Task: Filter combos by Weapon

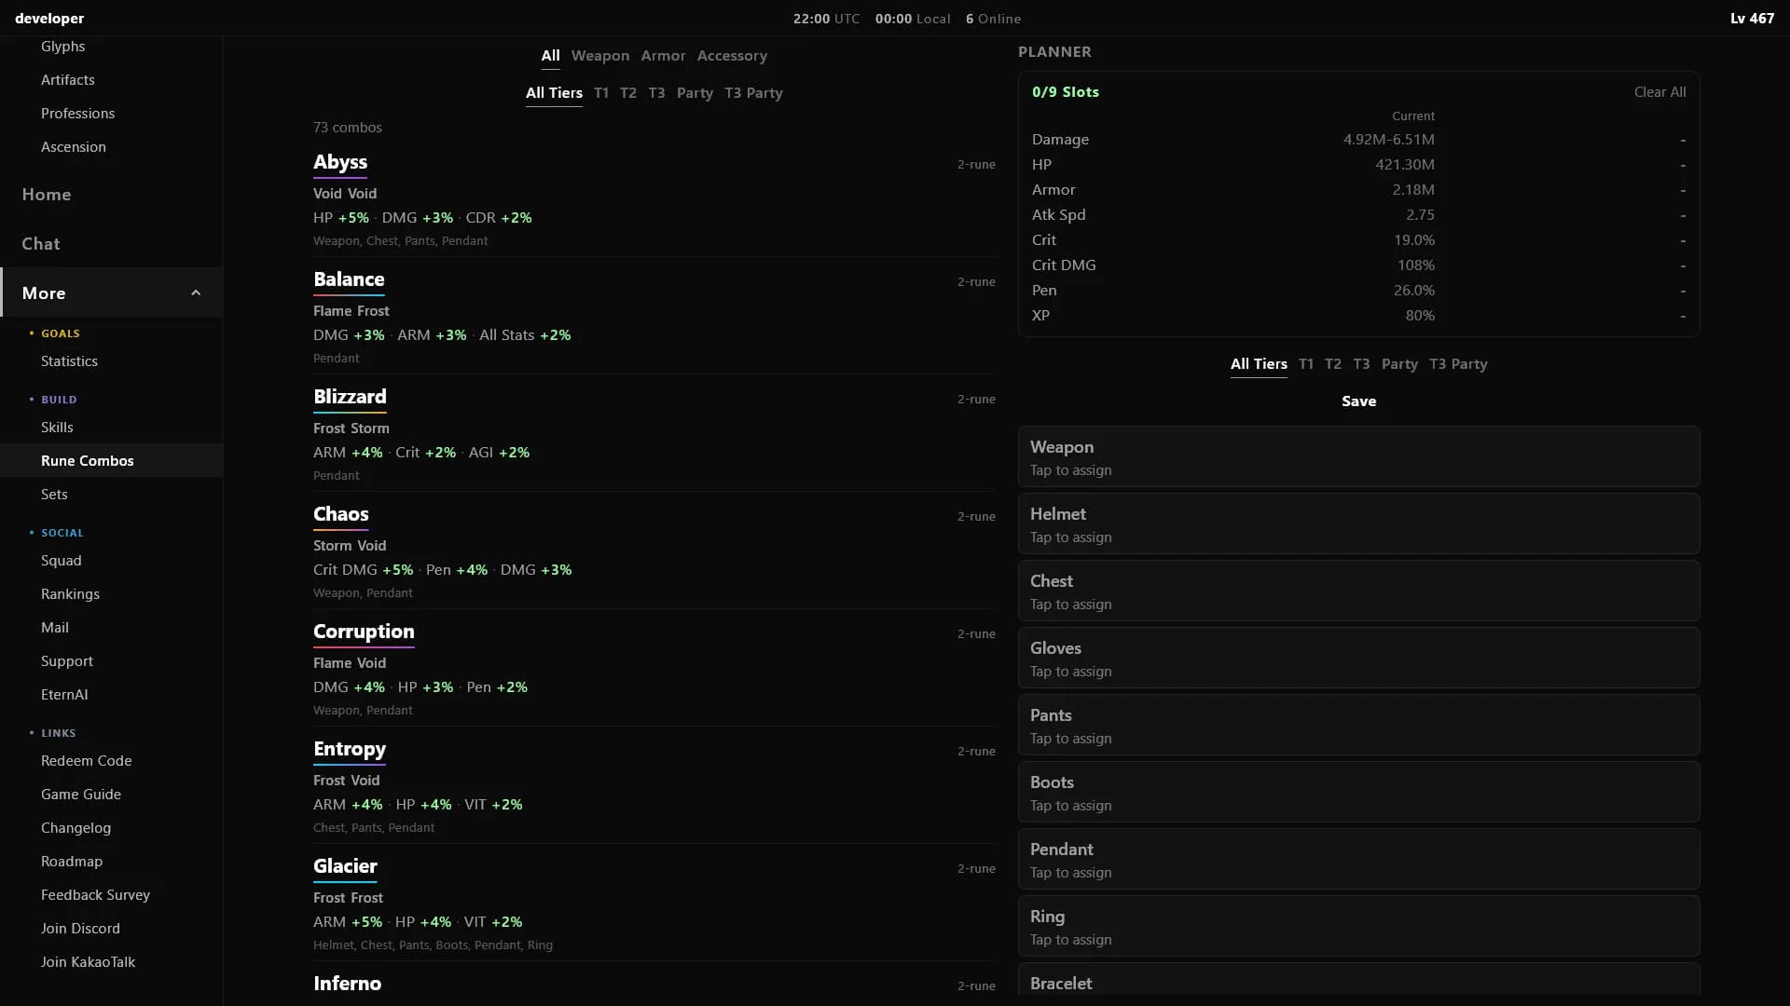Action: click(x=599, y=56)
